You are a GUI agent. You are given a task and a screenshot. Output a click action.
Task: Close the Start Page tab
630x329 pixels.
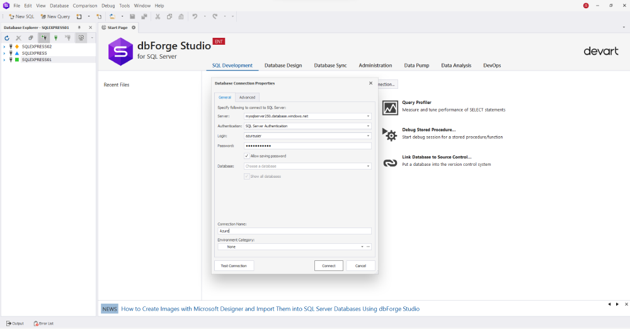point(134,27)
